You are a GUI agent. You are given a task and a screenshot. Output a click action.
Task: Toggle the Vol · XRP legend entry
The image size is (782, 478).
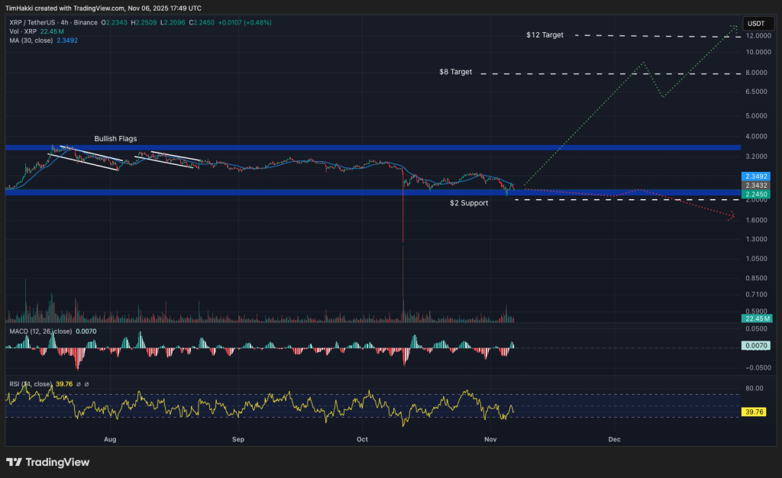[x=22, y=31]
